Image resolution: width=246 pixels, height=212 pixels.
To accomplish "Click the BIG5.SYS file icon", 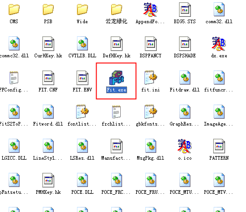I will pyautogui.click(x=185, y=10).
